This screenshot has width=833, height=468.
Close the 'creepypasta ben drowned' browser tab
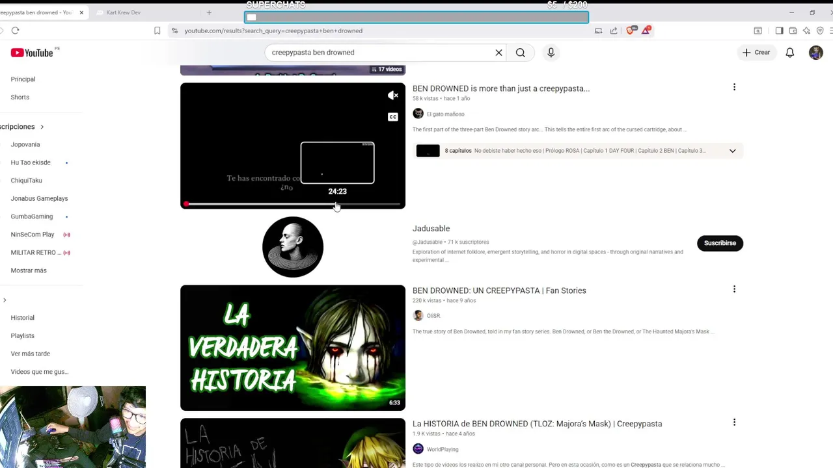(x=81, y=12)
